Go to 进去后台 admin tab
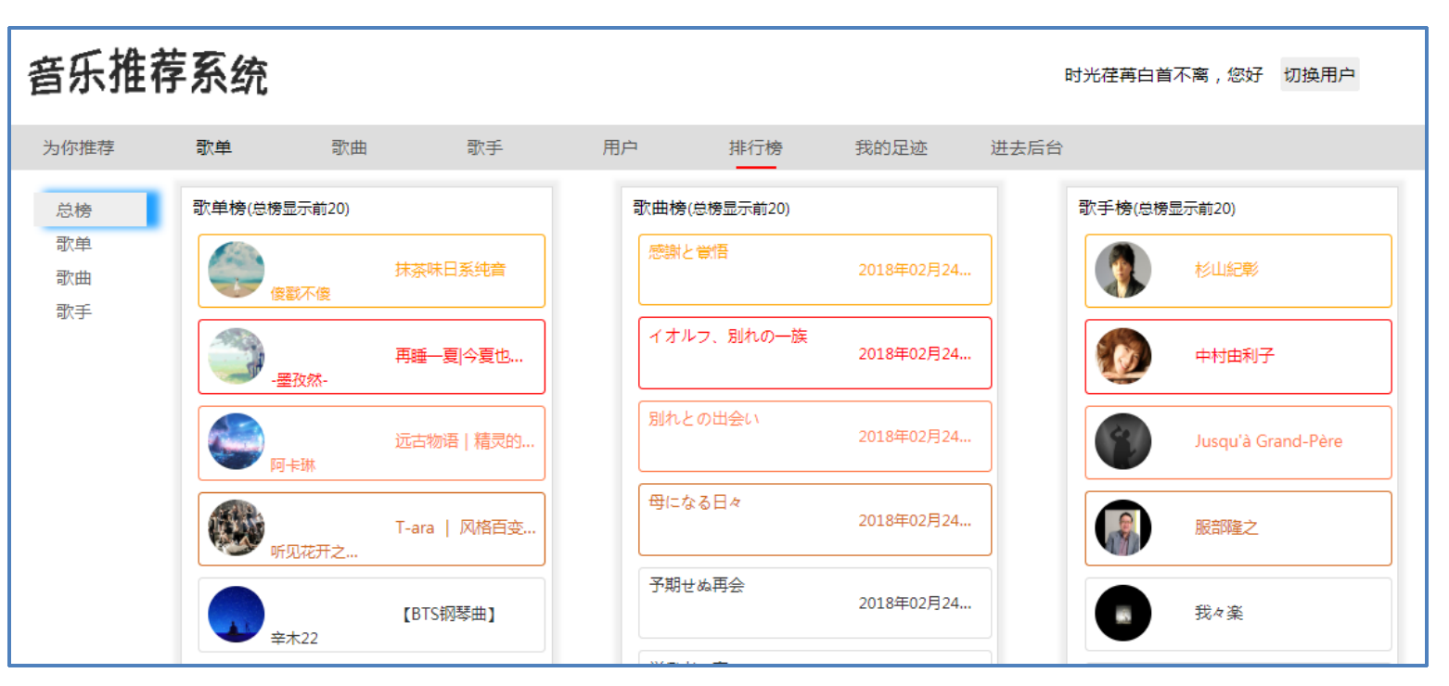The image size is (1449, 686). (x=1027, y=148)
